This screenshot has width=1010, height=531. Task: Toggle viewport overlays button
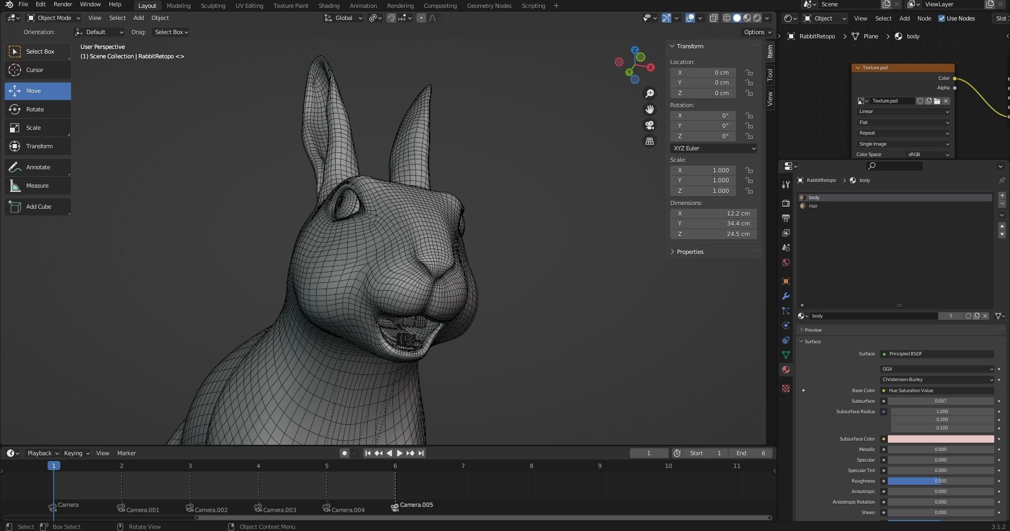coord(690,18)
